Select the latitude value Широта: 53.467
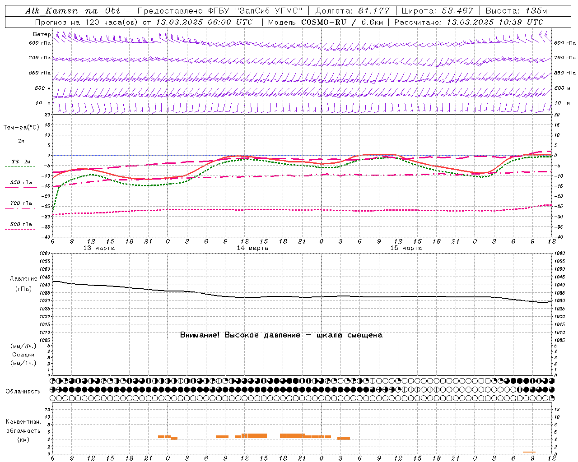This screenshot has height=462, width=578. click(x=438, y=11)
